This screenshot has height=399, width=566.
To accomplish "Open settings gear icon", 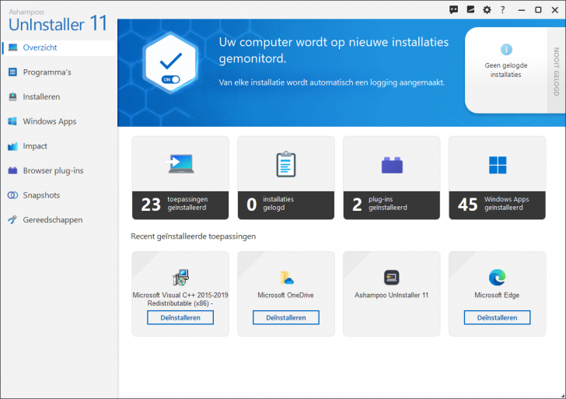I will point(487,10).
